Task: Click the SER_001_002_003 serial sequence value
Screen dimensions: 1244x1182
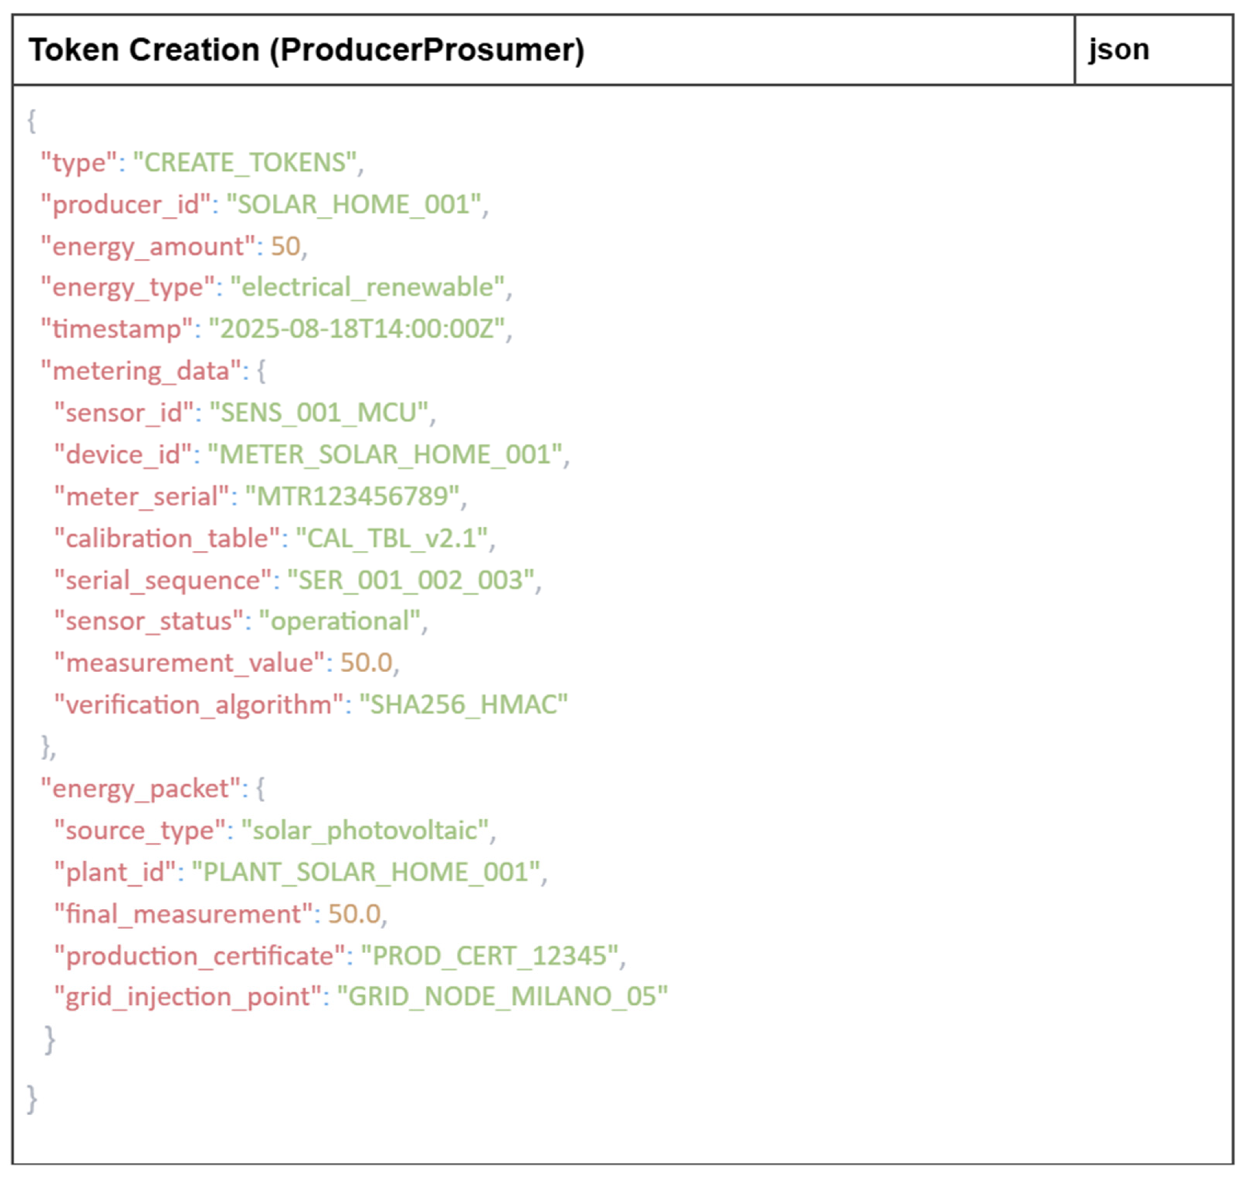Action: pyautogui.click(x=410, y=580)
